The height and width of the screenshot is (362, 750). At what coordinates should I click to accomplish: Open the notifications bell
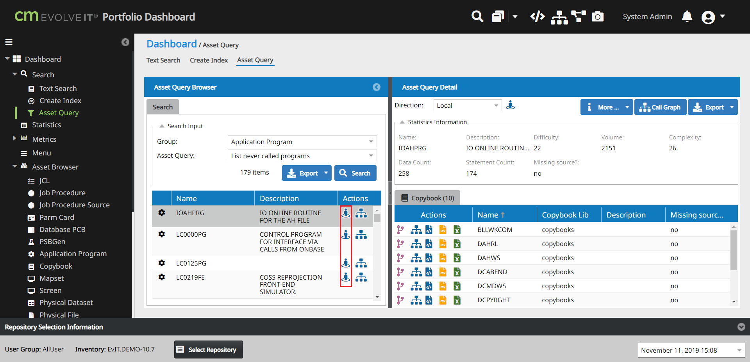[x=687, y=16]
